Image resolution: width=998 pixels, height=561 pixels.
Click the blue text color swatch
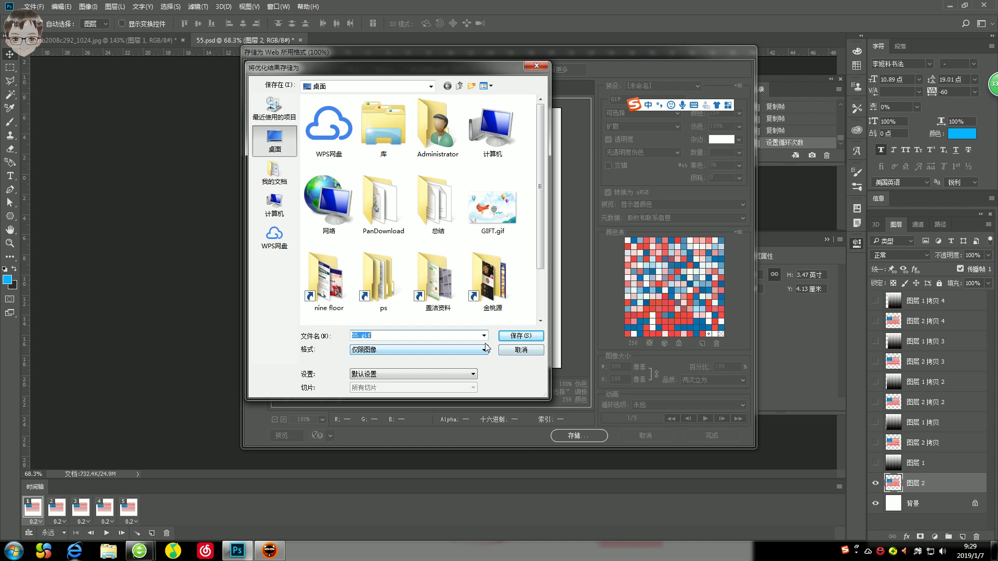[962, 134]
